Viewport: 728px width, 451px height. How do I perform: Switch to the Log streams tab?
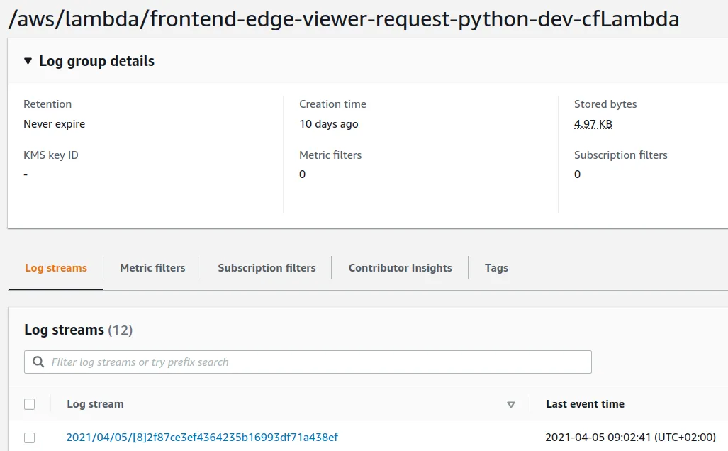56,268
